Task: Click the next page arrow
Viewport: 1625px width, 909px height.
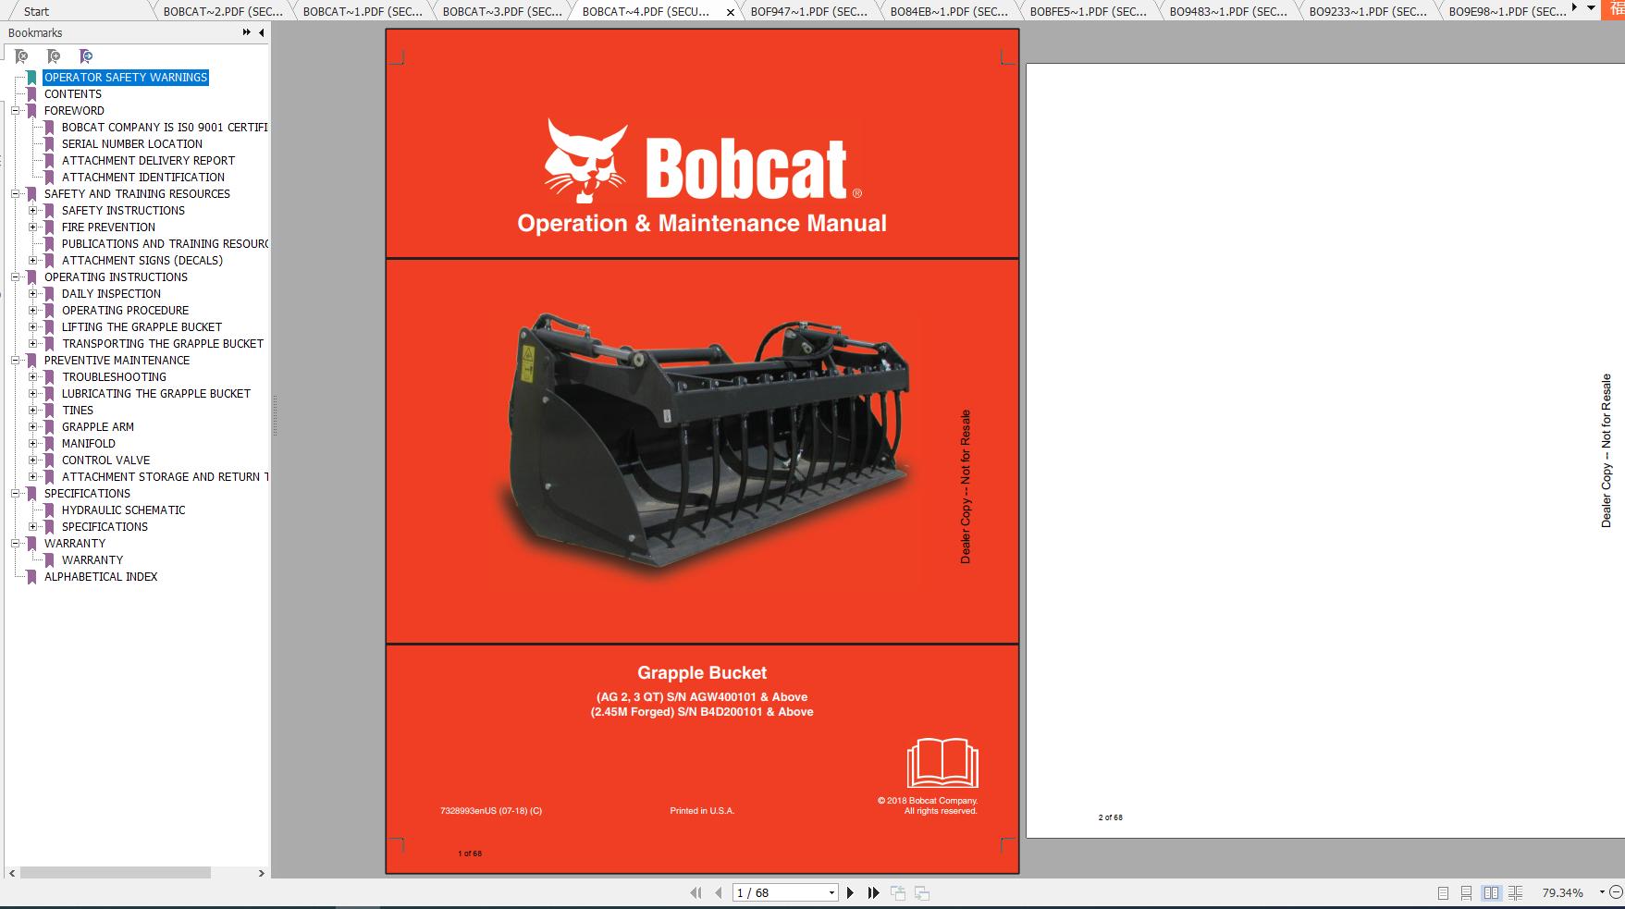Action: point(850,892)
